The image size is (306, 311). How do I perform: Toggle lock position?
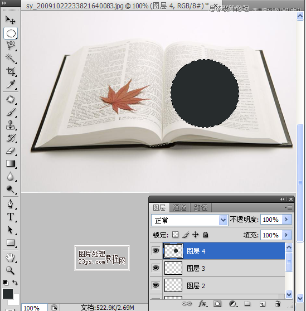(x=195, y=235)
